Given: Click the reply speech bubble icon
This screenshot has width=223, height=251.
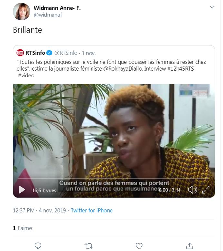Looking at the screenshot, I should point(38,246).
